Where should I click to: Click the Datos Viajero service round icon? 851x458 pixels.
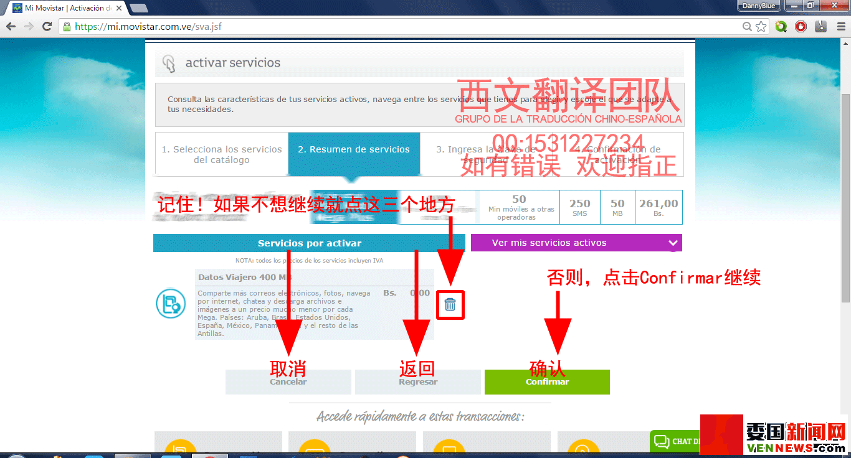click(x=171, y=304)
